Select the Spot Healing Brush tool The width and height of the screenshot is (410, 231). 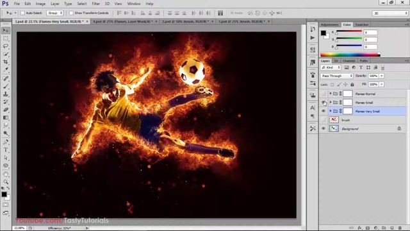click(6, 78)
